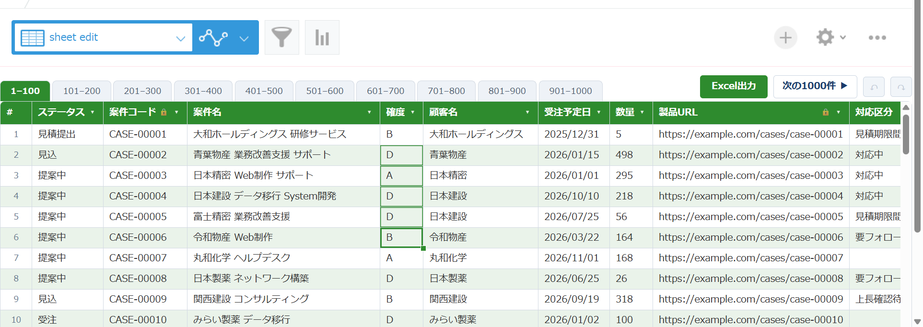Click CASE-00007 code cell
923x327 pixels.
coord(145,258)
